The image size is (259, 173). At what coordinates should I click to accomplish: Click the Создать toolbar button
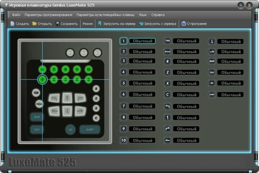pos(20,24)
